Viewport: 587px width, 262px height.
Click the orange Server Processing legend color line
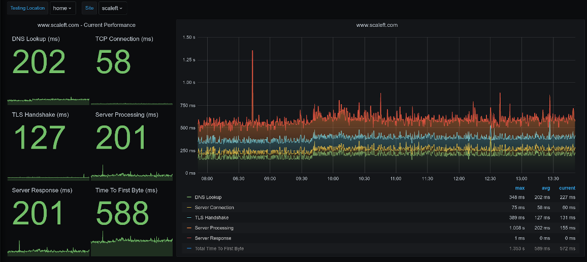(189, 228)
